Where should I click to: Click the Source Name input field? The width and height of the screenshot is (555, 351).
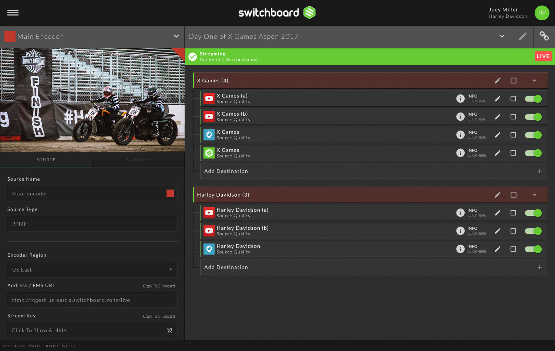pyautogui.click(x=92, y=194)
